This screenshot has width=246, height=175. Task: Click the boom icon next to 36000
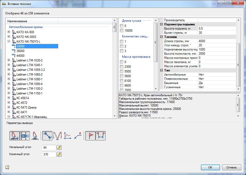14,51
